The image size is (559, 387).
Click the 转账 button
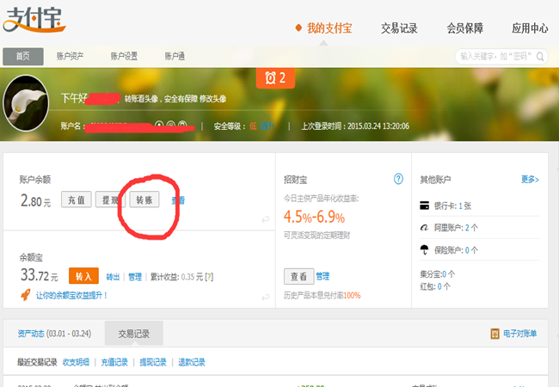point(144,200)
